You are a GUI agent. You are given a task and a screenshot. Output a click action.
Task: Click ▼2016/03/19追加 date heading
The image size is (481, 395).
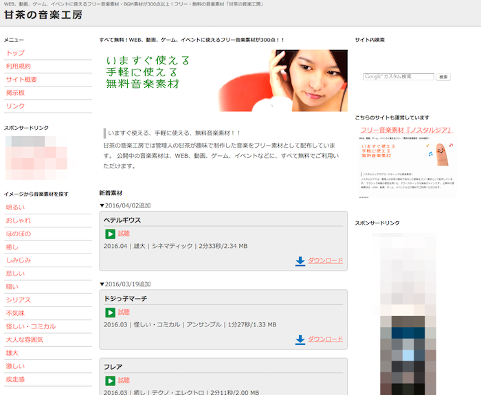[x=125, y=284]
